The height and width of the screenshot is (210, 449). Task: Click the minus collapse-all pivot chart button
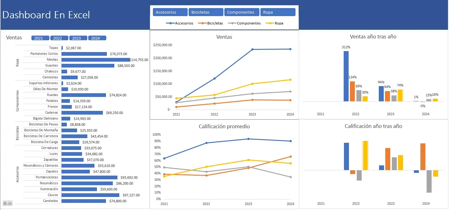click(10, 203)
